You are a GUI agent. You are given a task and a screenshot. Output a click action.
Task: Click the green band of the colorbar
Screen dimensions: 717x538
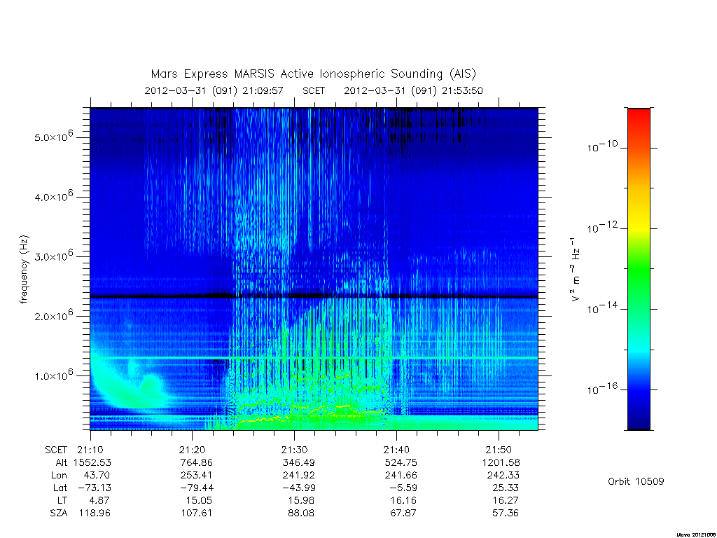(639, 270)
